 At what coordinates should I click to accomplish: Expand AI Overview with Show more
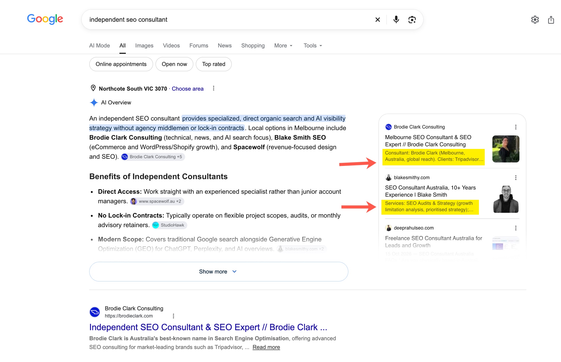tap(219, 272)
